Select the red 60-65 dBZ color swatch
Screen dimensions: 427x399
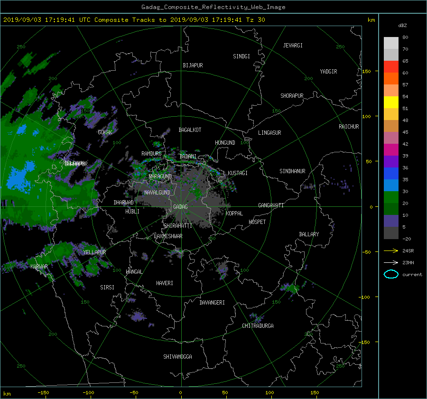(x=391, y=67)
